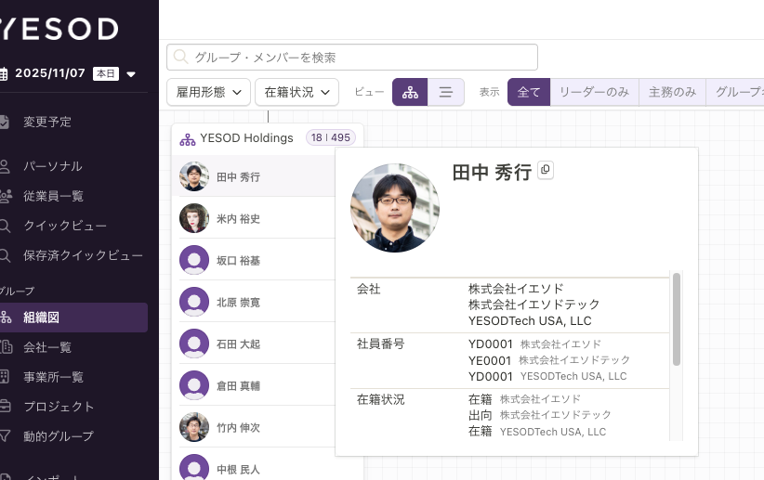
Task: Open 変更予定 in the sidebar
Action: [47, 122]
